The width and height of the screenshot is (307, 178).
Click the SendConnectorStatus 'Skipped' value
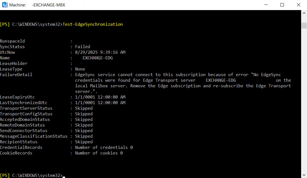84,131
